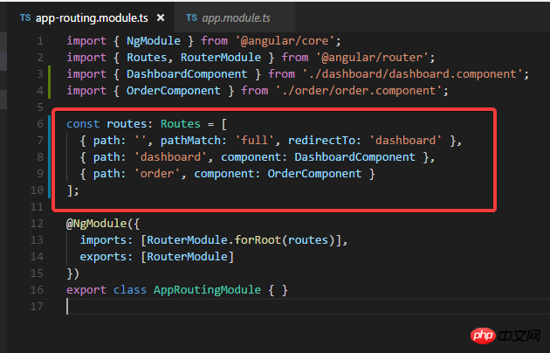
Task: Switch to the app-routing.module.ts tab
Action: pyautogui.click(x=92, y=17)
